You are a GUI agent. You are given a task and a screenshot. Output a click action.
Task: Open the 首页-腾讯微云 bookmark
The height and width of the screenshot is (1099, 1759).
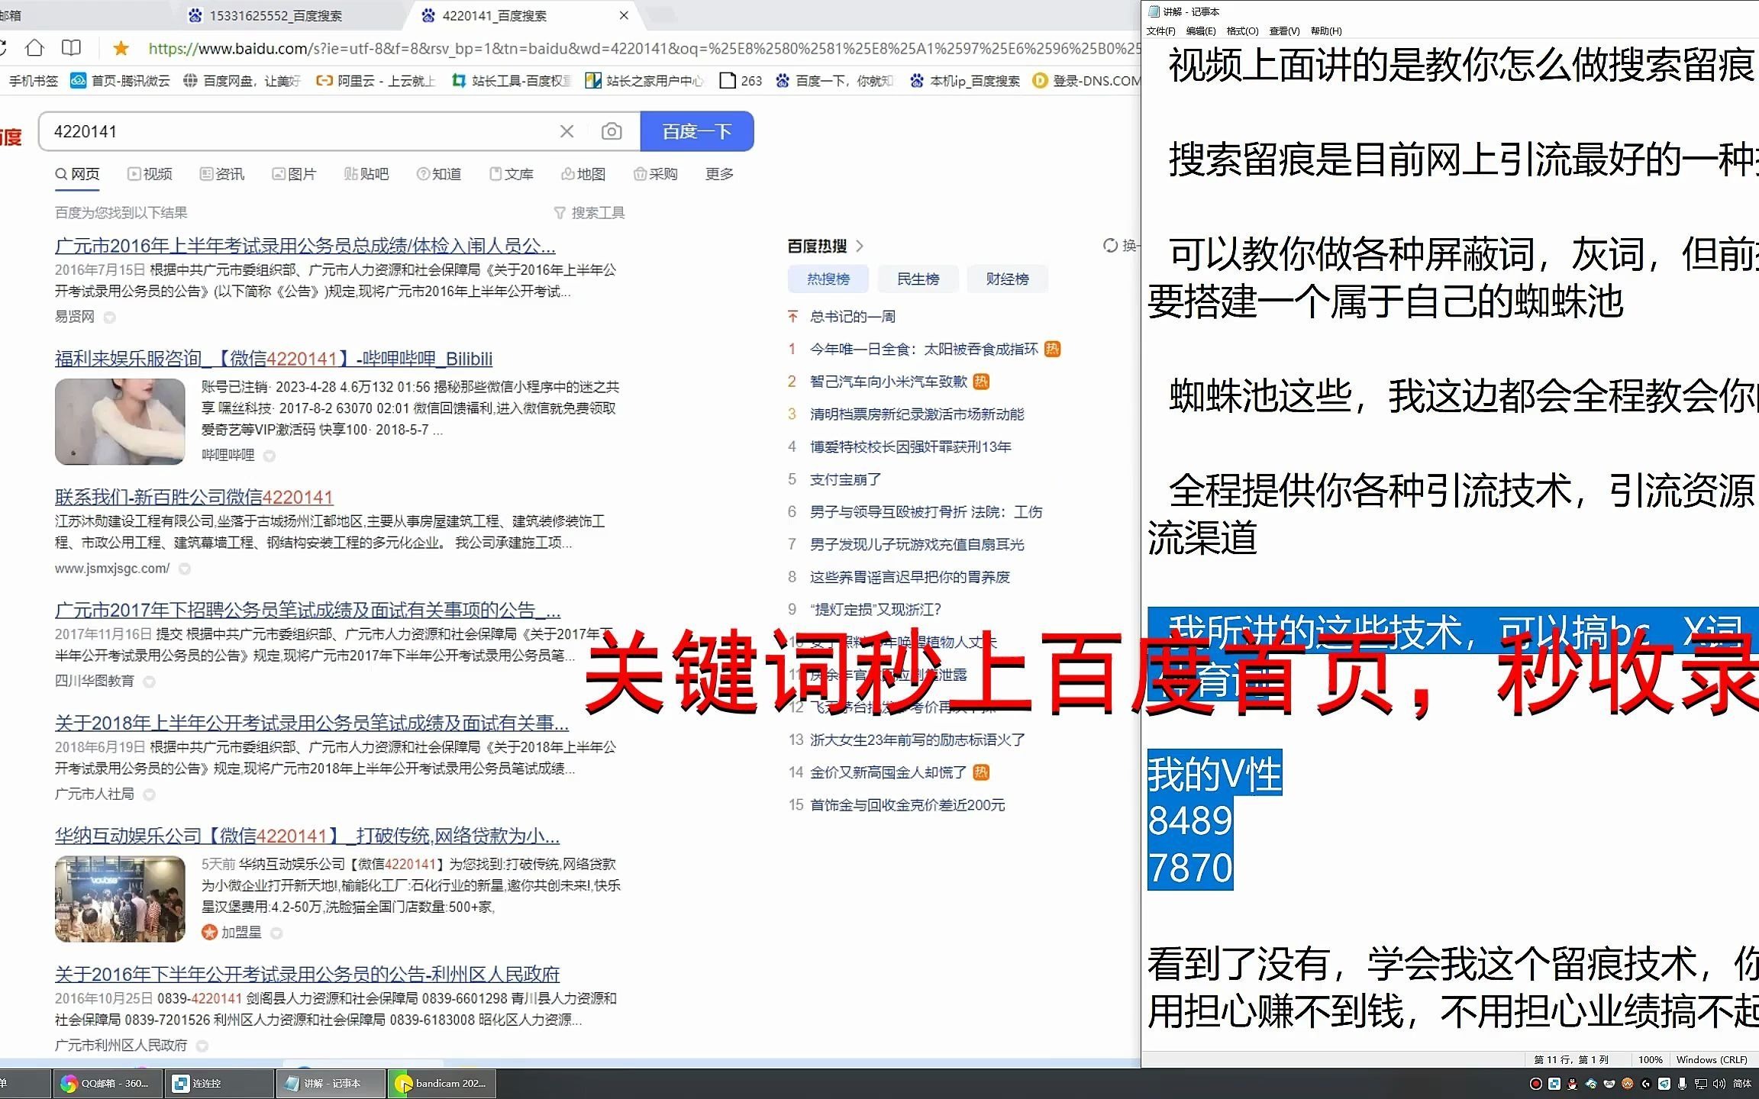coord(121,81)
